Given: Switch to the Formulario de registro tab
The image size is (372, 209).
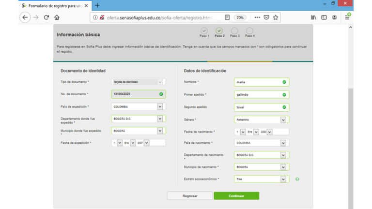Looking at the screenshot, I should (x=52, y=5).
